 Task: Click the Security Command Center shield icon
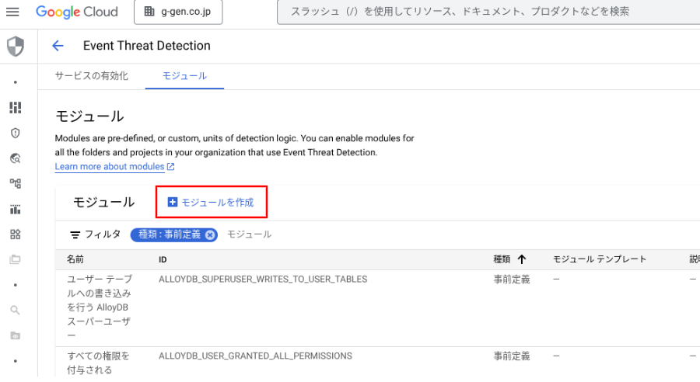(16, 47)
